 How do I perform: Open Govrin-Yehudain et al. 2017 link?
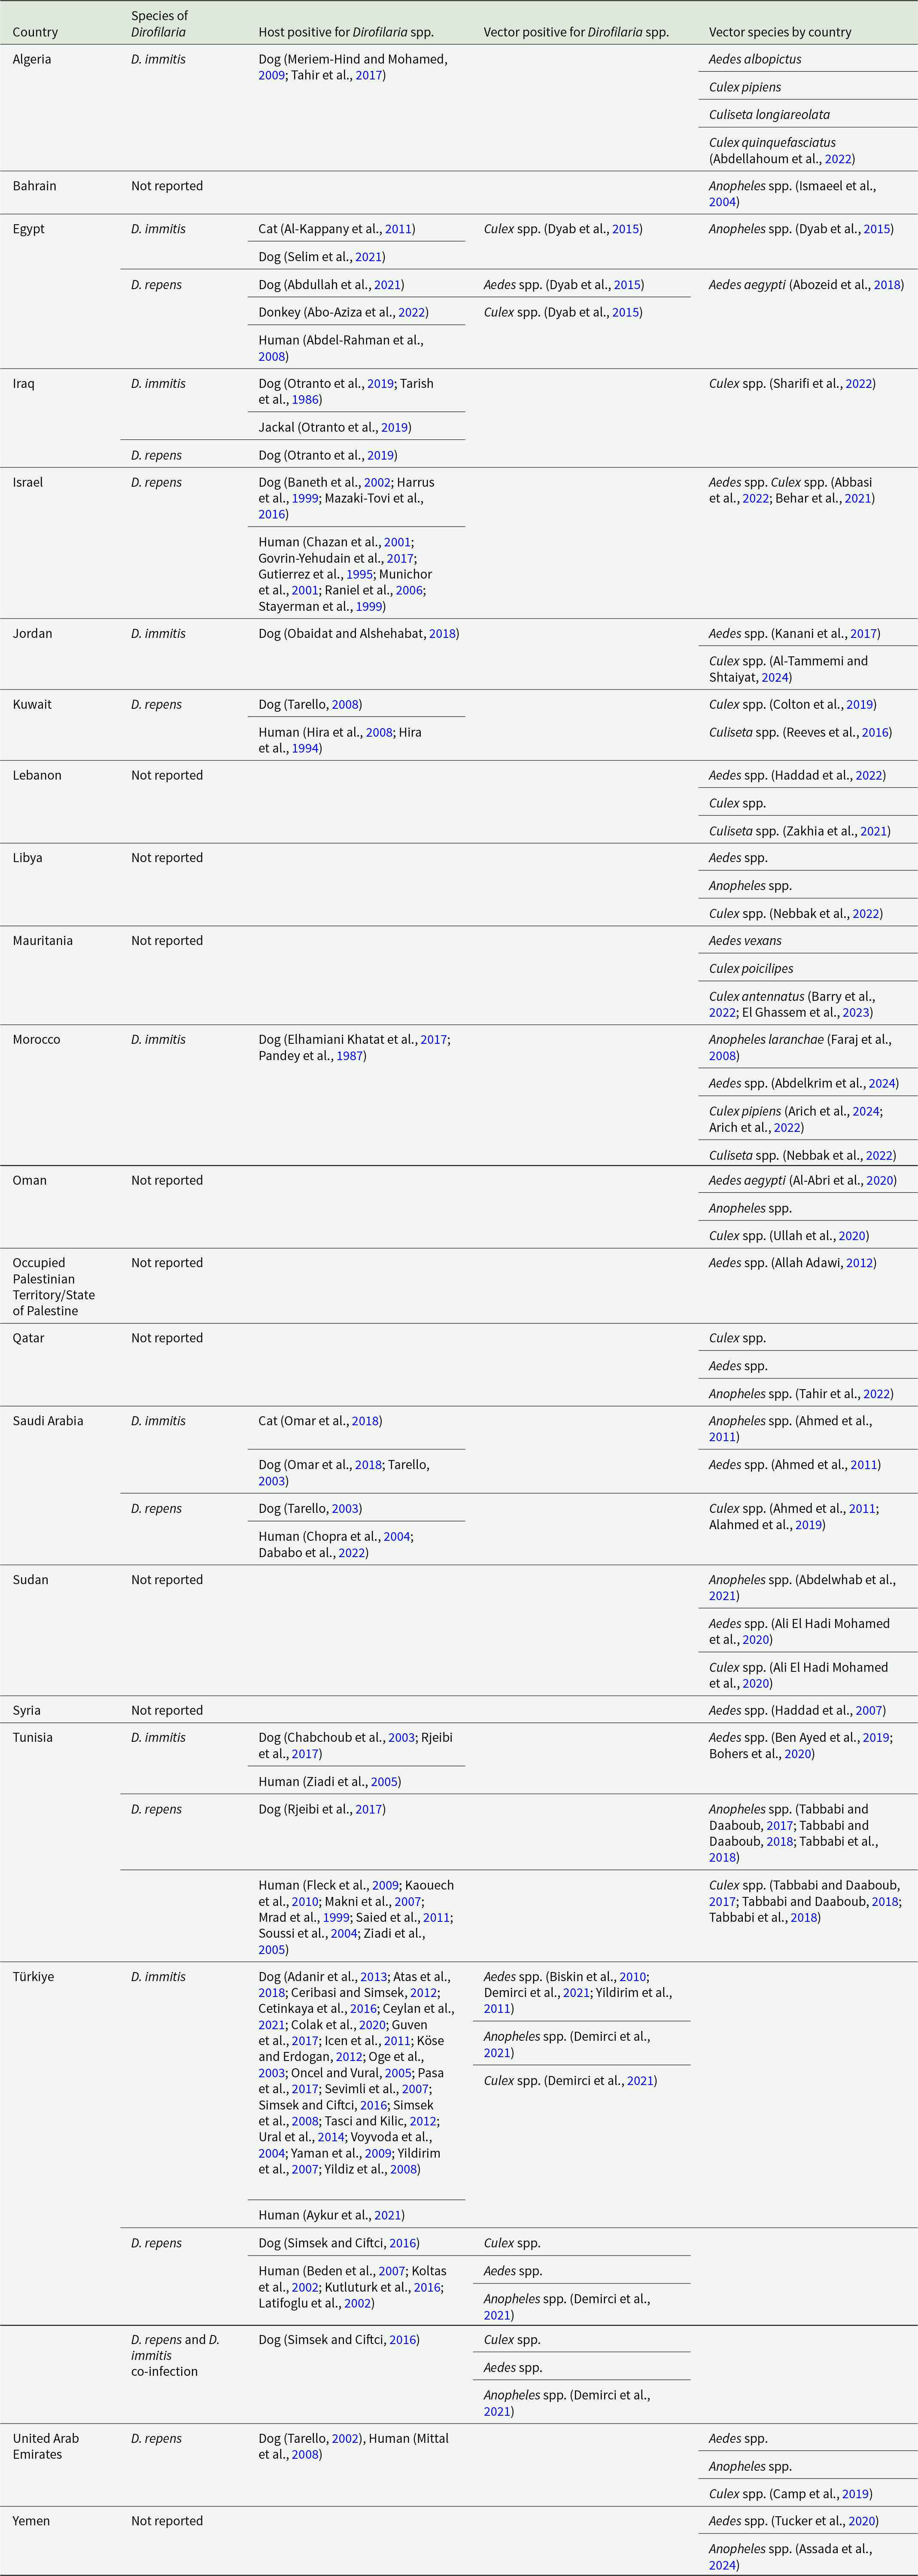pyautogui.click(x=400, y=558)
